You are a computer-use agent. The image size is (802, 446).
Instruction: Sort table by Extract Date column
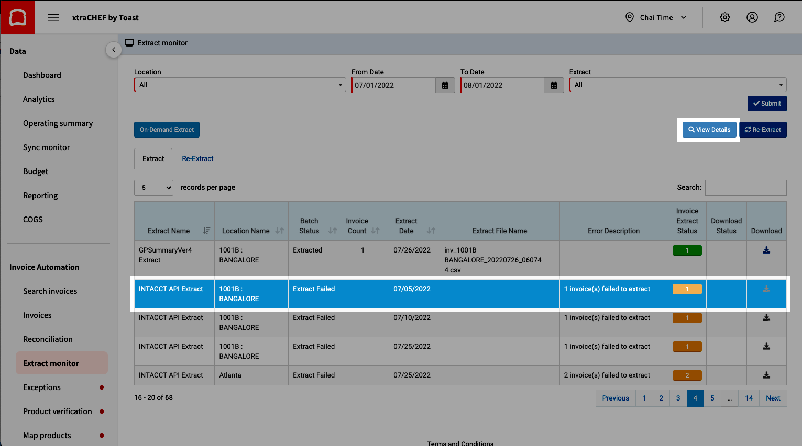(x=431, y=231)
